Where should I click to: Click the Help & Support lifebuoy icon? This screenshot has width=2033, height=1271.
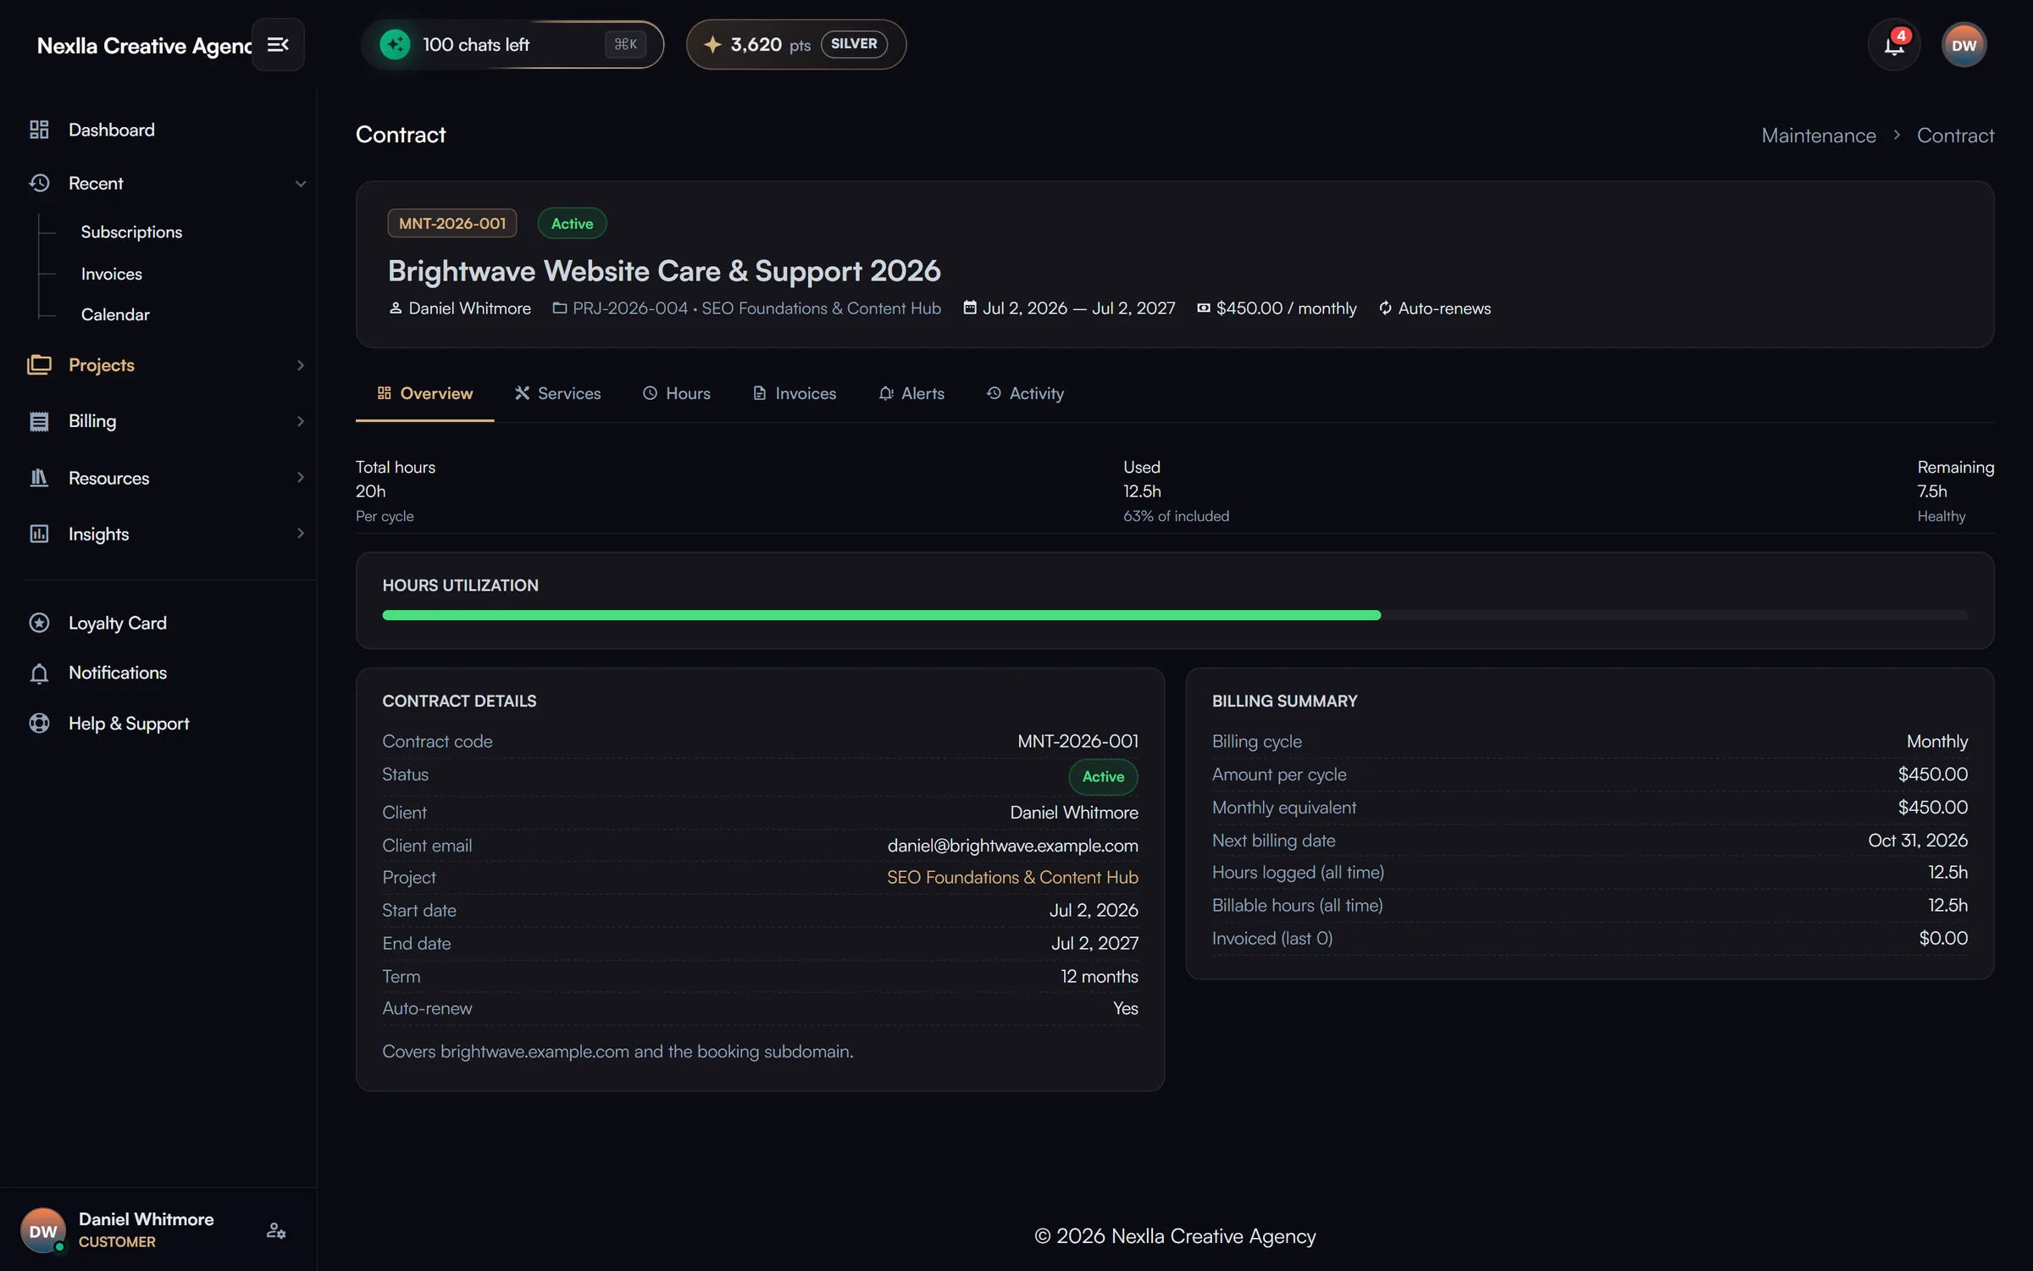[39, 724]
